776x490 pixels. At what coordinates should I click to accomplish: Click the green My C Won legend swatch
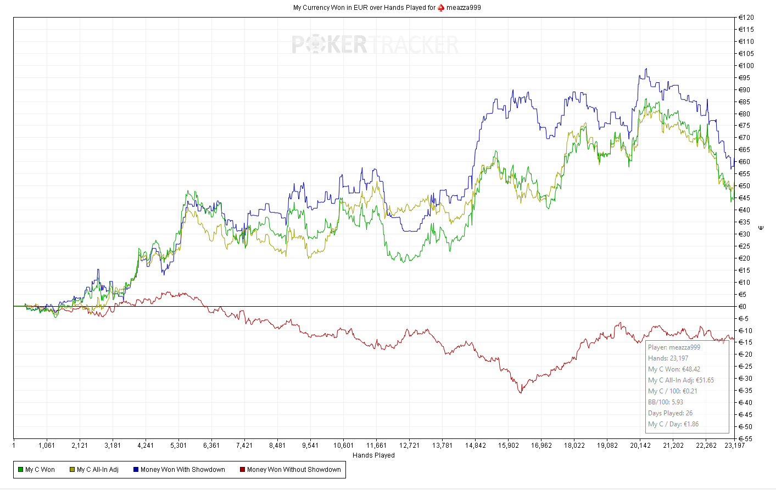tap(21, 470)
